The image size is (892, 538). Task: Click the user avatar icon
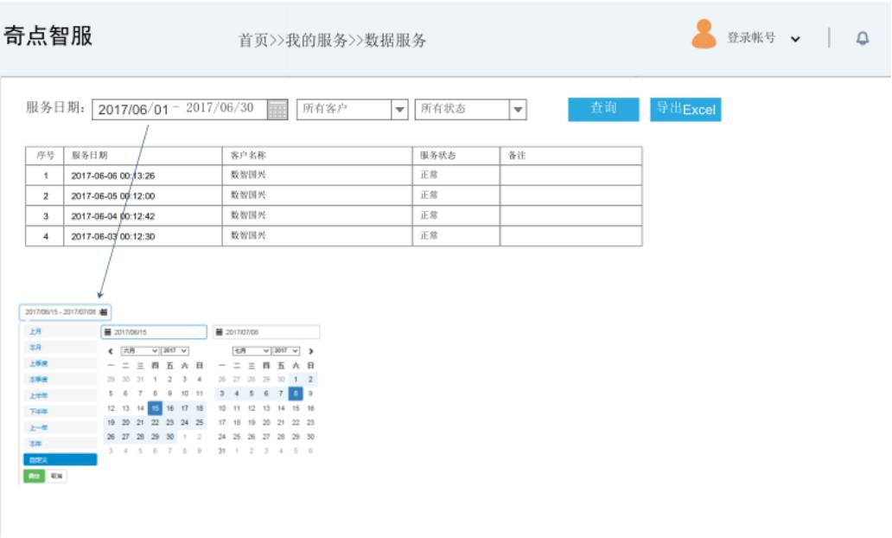click(x=704, y=35)
